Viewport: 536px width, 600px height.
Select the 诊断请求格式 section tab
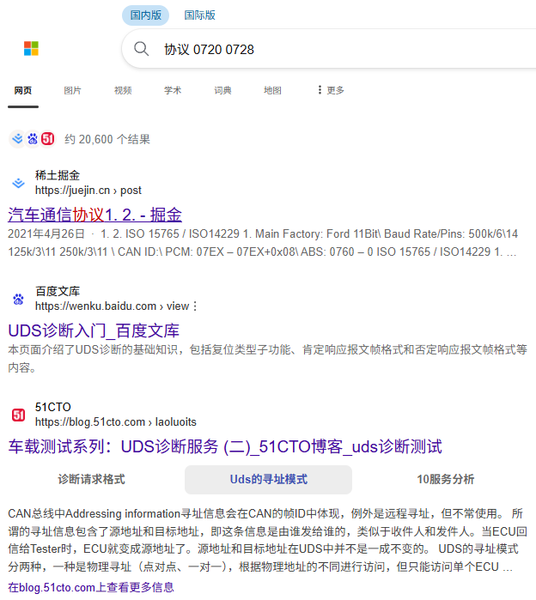(x=91, y=479)
